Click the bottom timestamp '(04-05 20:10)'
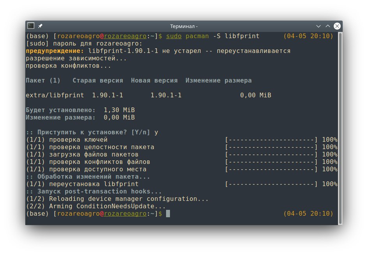 (x=308, y=213)
